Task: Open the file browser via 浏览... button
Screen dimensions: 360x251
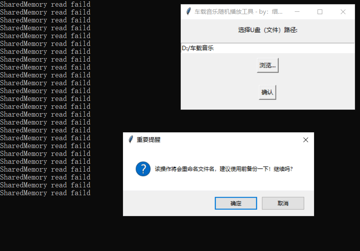Action: pyautogui.click(x=268, y=65)
